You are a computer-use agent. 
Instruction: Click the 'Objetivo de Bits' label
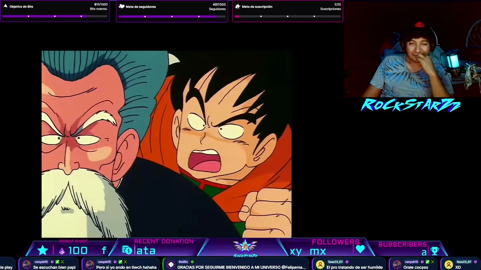(x=21, y=6)
